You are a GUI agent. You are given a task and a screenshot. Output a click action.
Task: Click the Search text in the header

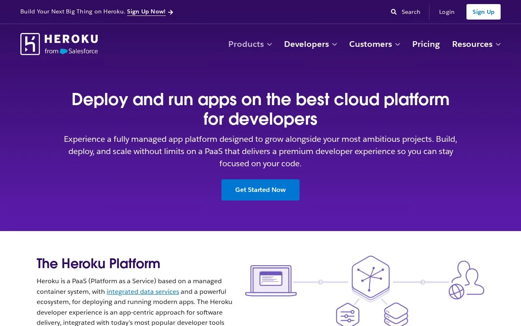pyautogui.click(x=411, y=12)
